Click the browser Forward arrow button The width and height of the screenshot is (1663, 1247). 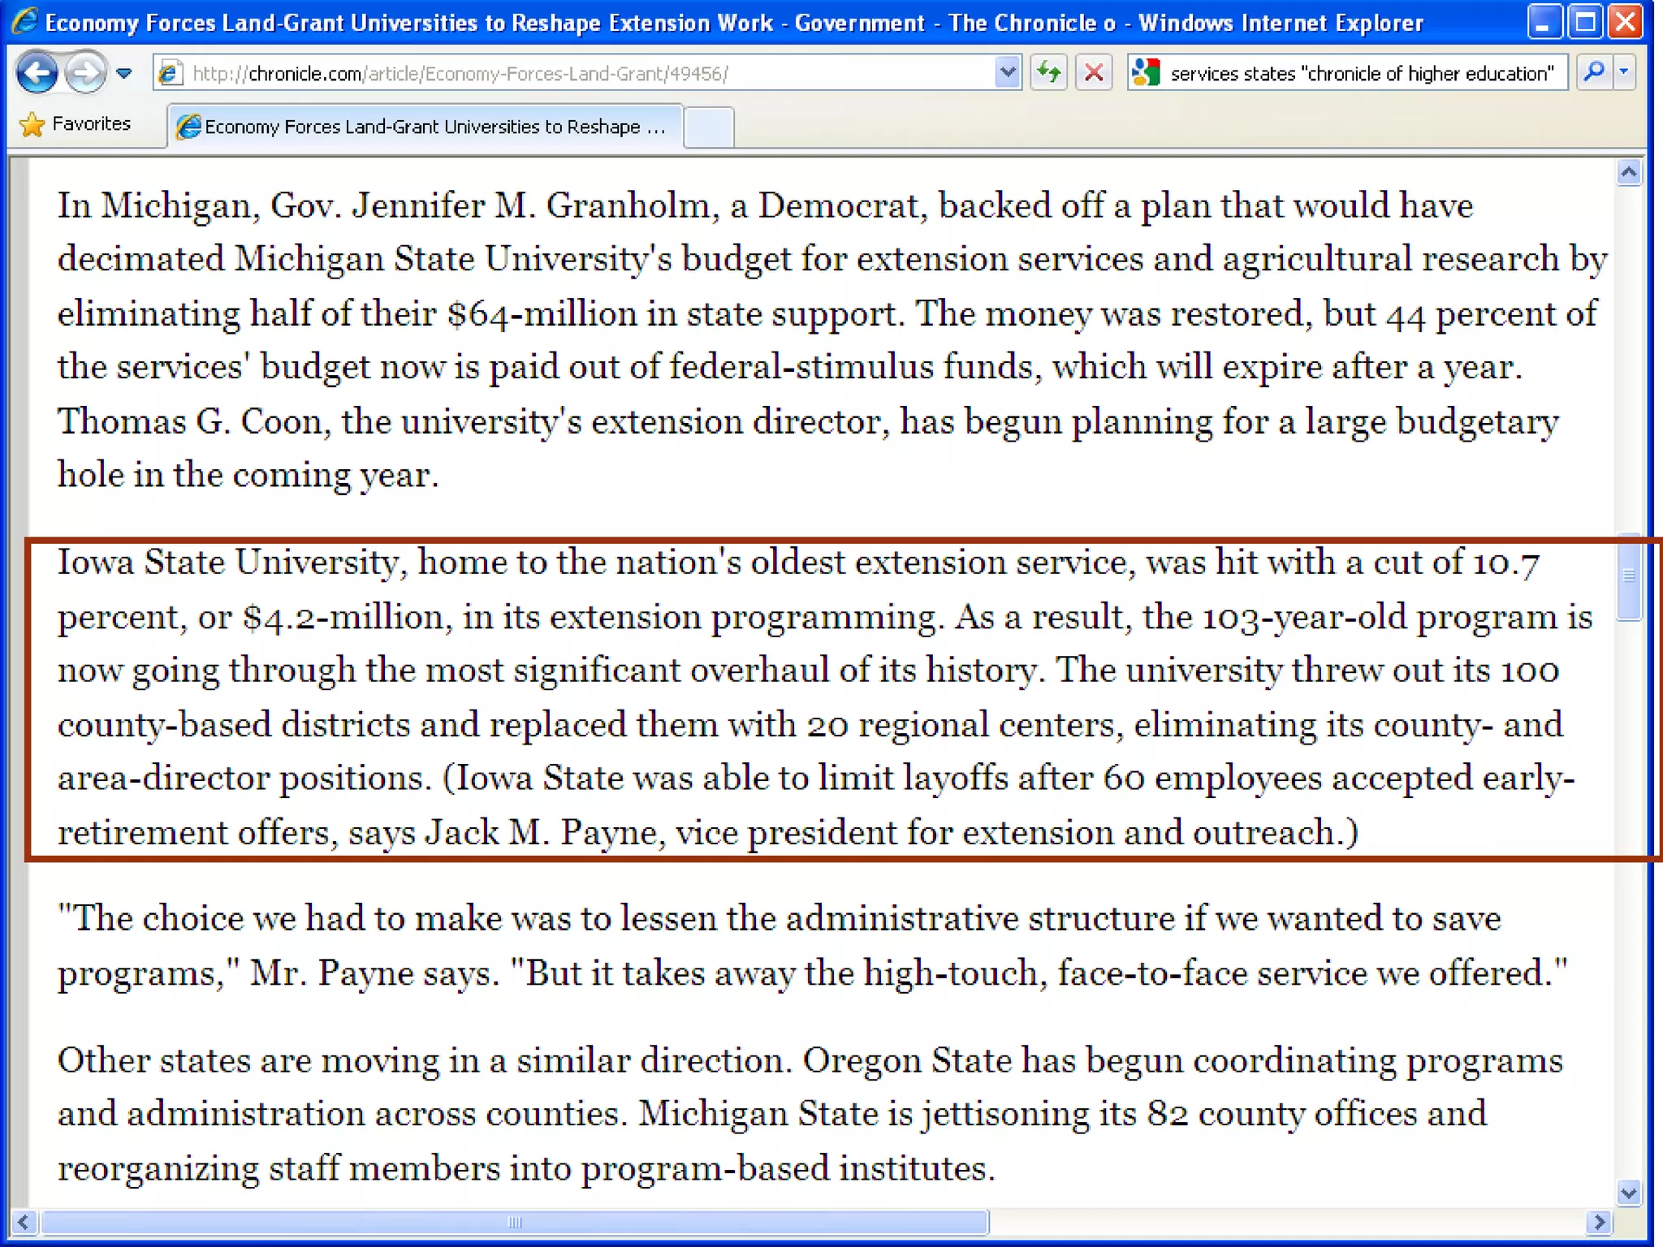click(x=84, y=73)
